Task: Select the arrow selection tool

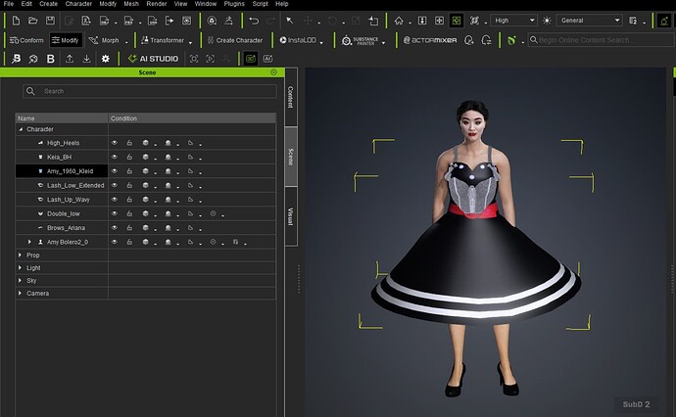Action: point(290,21)
